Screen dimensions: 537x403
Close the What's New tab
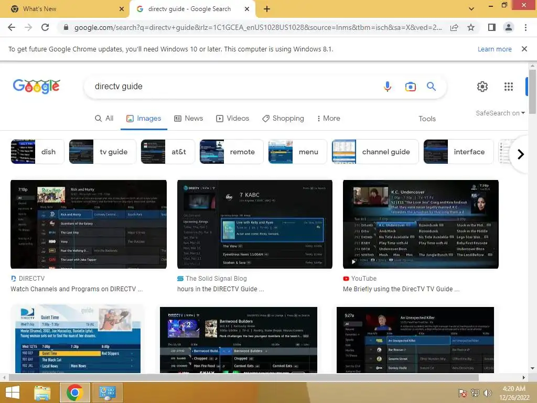click(122, 9)
